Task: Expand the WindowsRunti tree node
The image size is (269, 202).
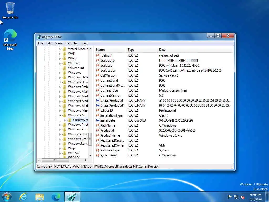Action: [60, 144]
